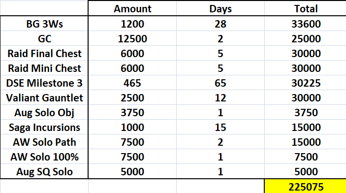
Task: Select the Valiant Gauntlet days cell 12
Action: 220,97
